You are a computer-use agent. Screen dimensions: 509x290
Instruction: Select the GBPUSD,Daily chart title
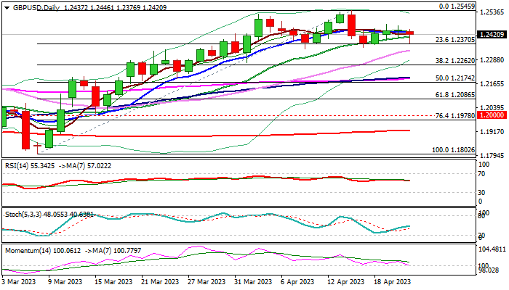pyautogui.click(x=36, y=8)
